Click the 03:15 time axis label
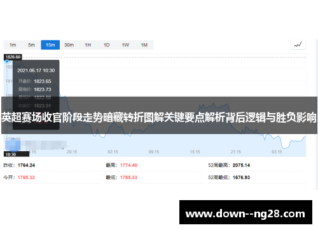Screen dimensions: 318x230 (x=277, y=152)
